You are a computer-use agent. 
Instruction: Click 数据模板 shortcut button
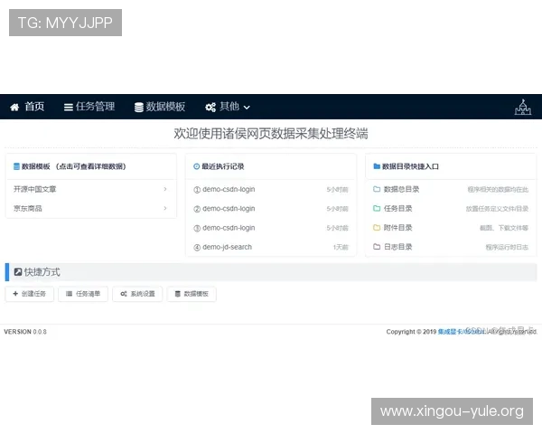pos(192,294)
